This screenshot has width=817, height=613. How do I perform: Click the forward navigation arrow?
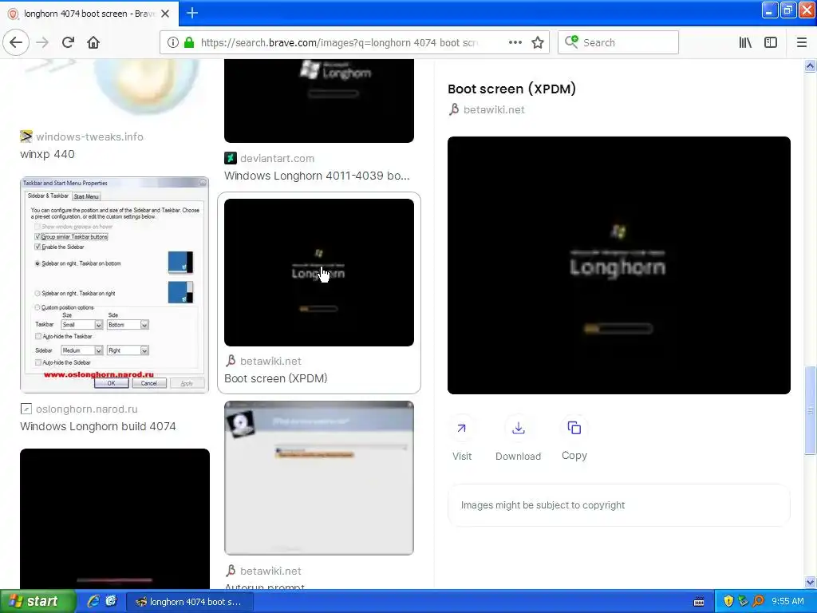[x=42, y=42]
